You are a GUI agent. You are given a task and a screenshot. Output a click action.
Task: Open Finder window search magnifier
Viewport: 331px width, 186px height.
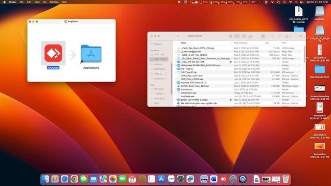(301, 36)
